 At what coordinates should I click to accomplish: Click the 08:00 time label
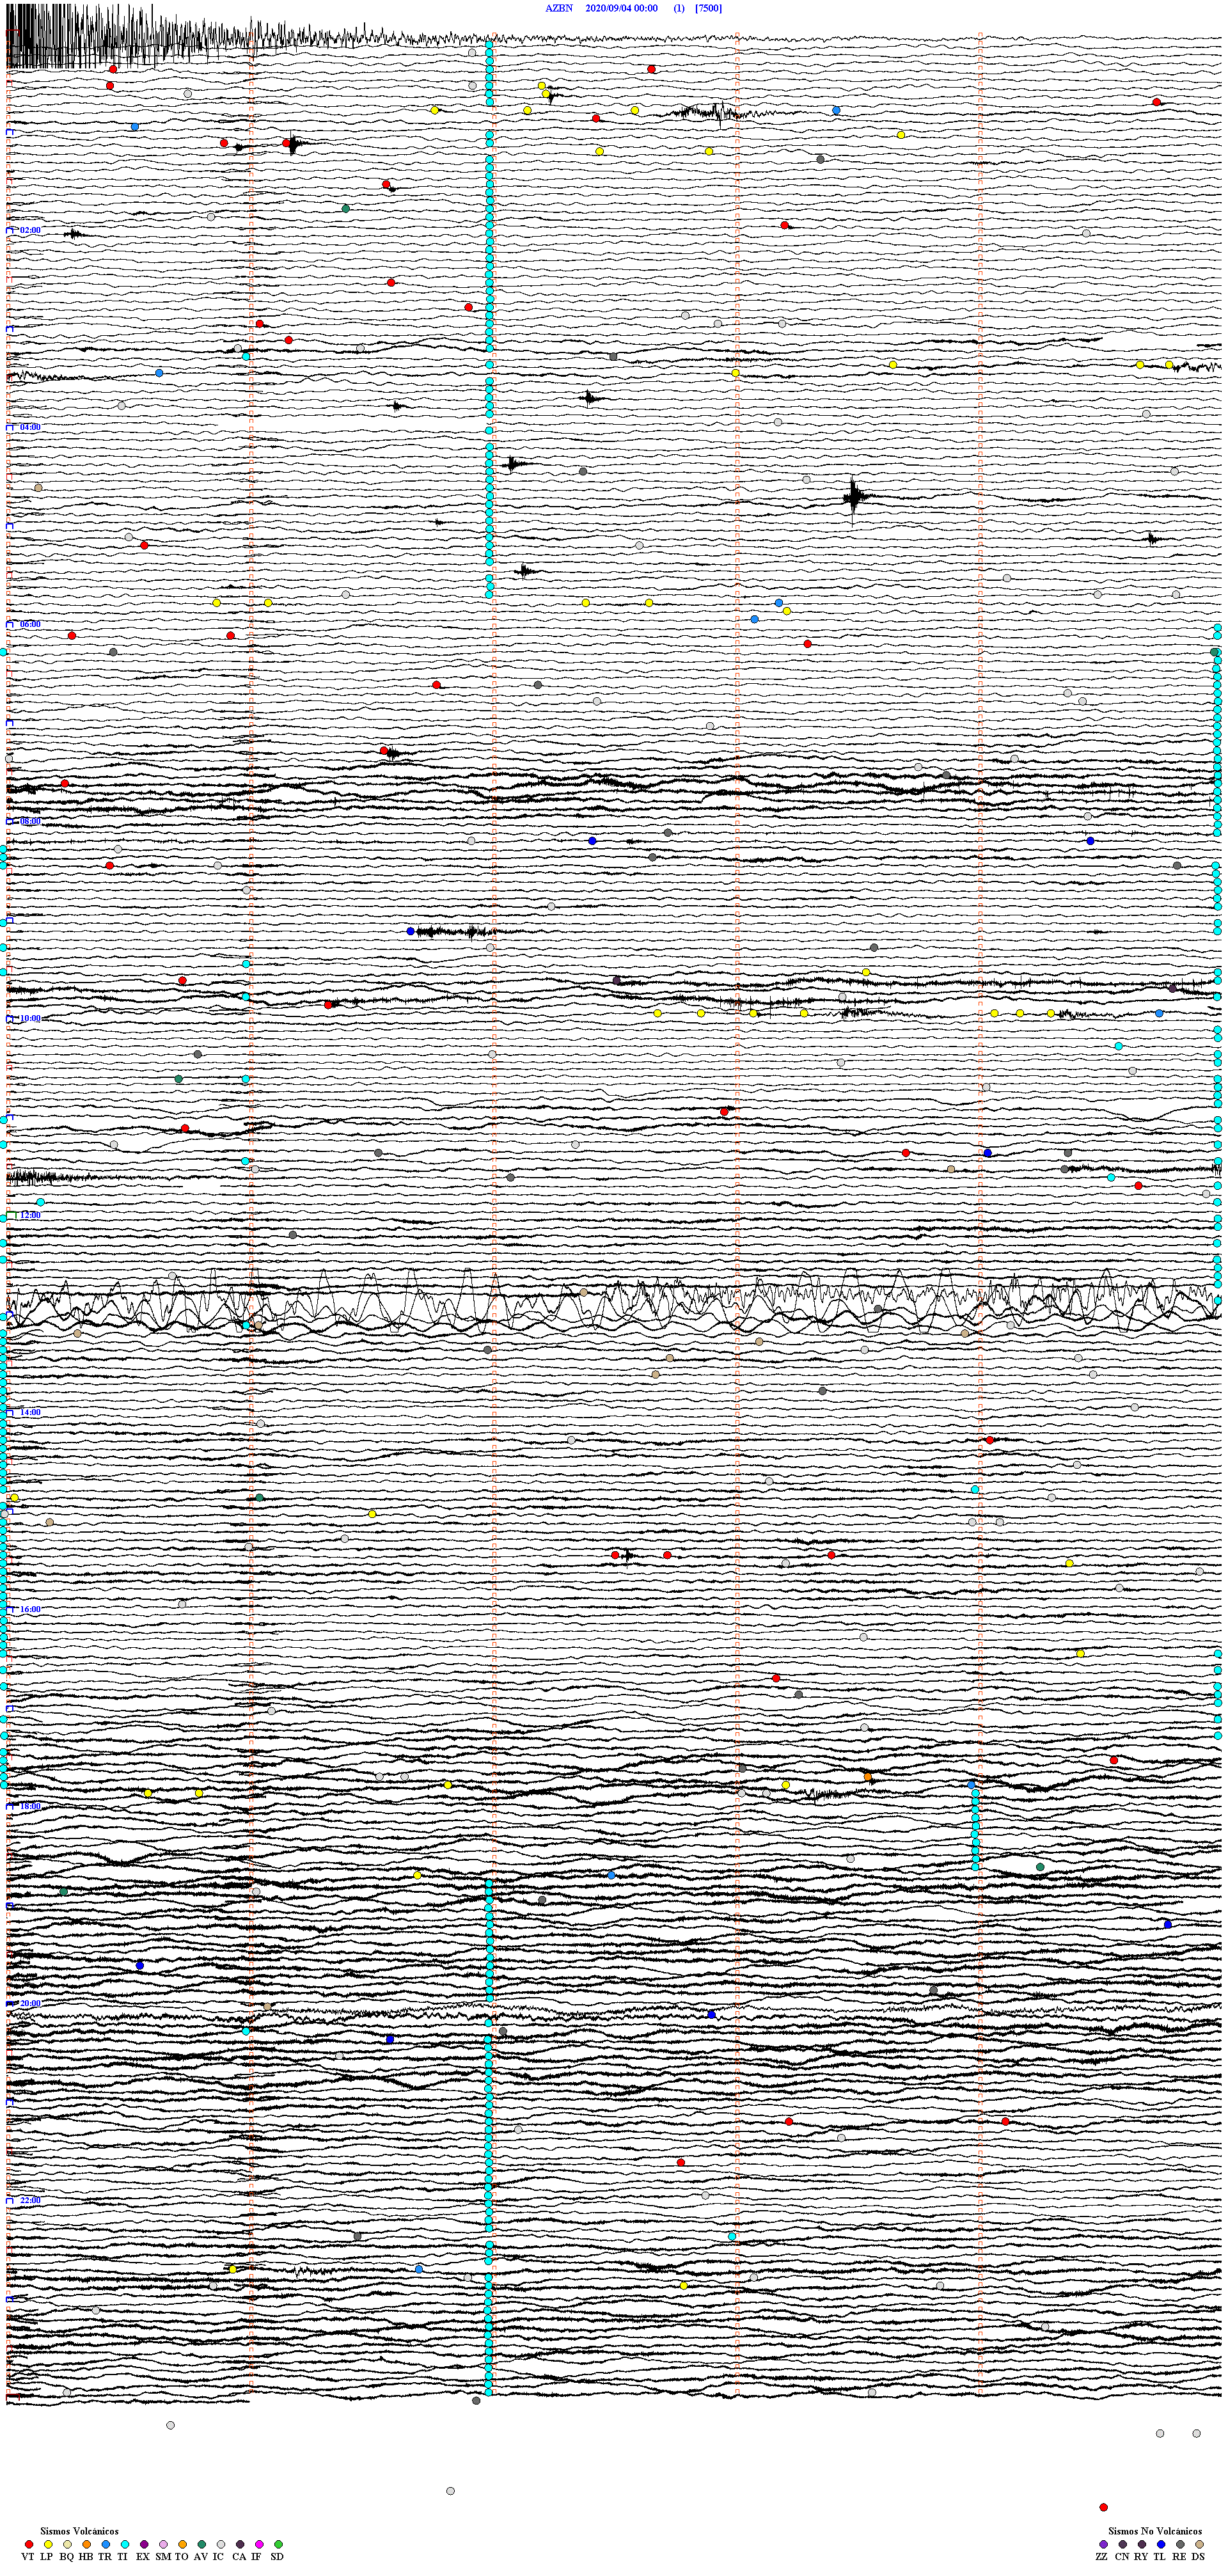click(x=30, y=821)
